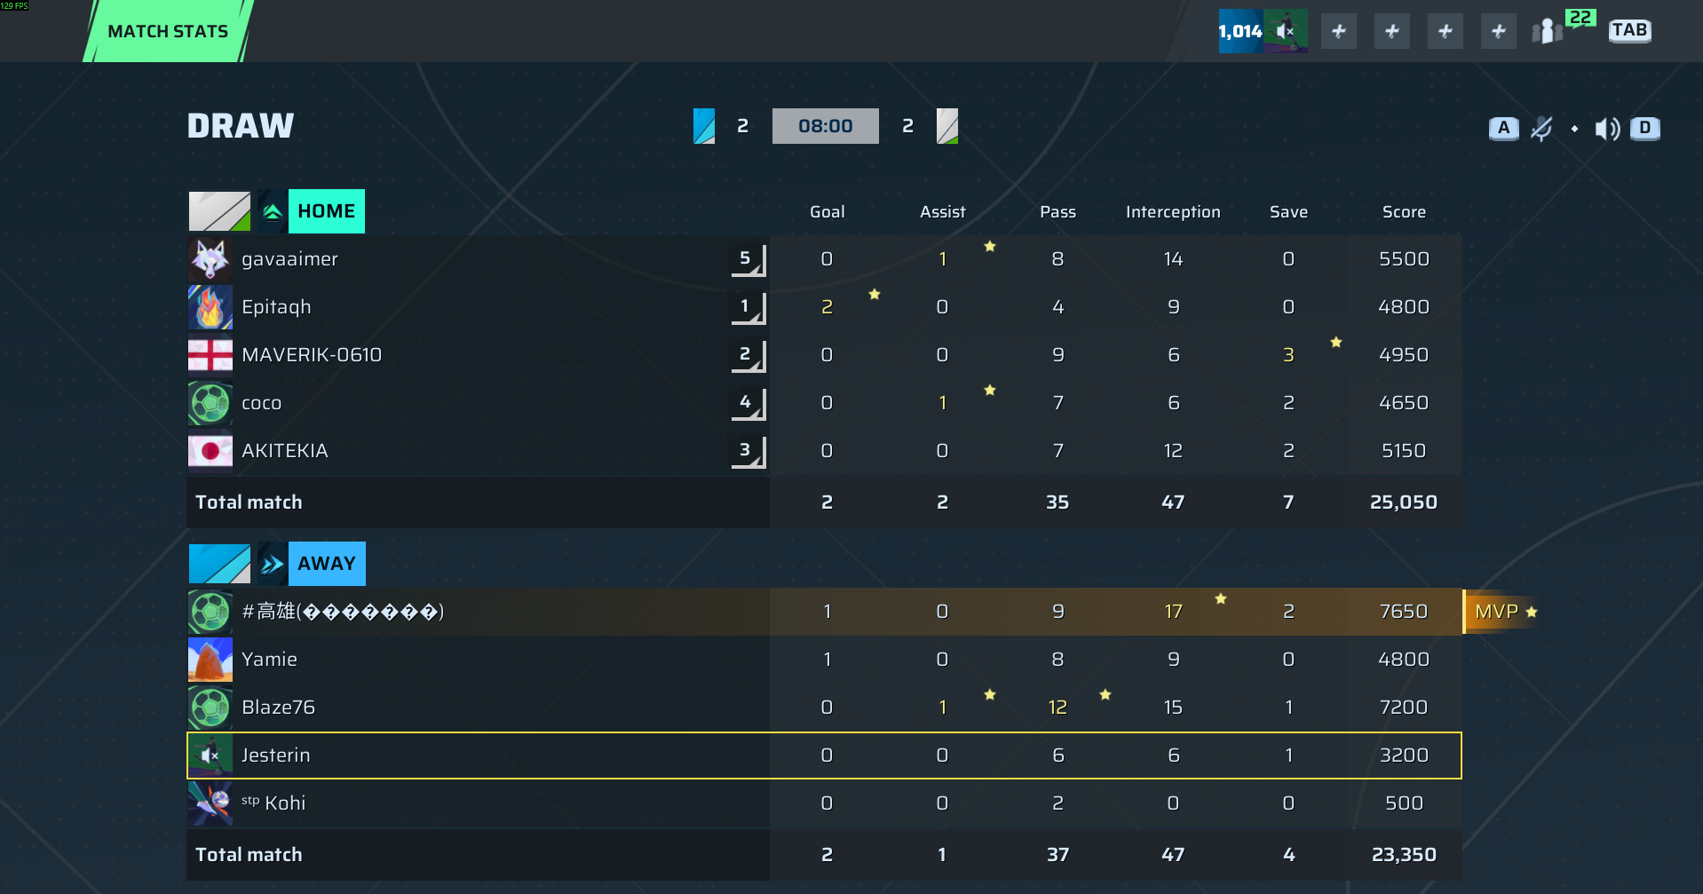The image size is (1703, 894).
Task: Click HOME total score 25,050
Action: point(1404,502)
